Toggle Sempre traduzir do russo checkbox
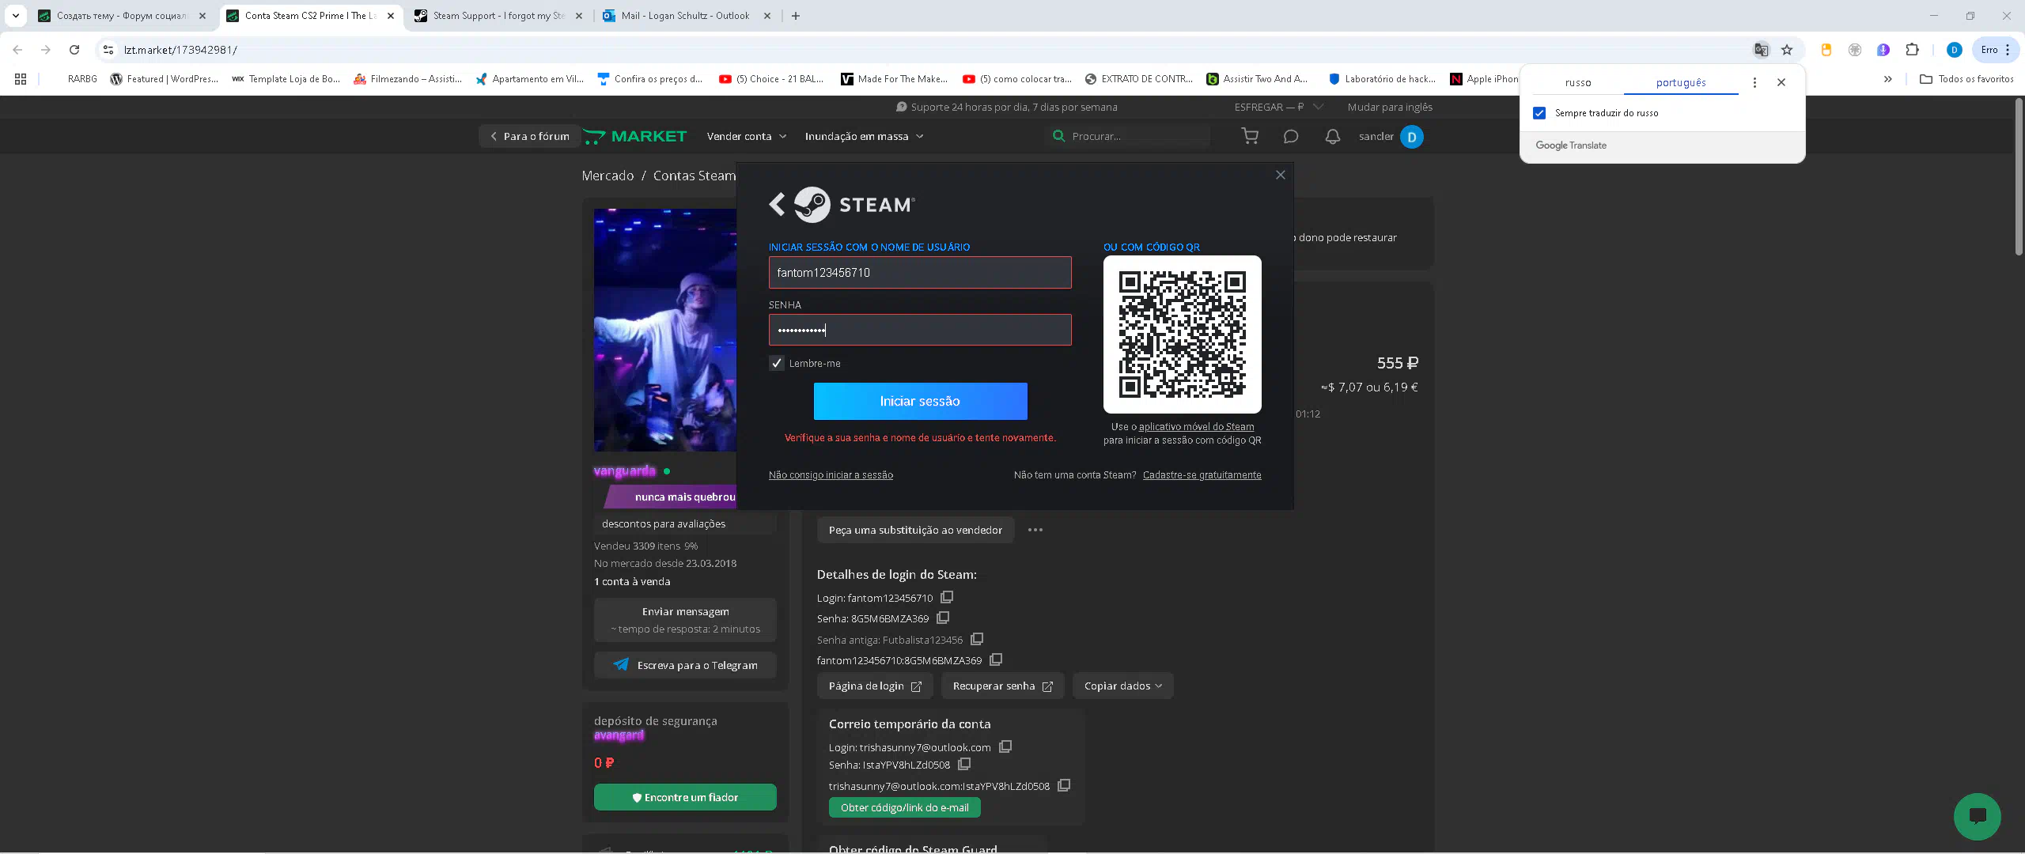Viewport: 2025px width, 854px height. point(1539,113)
